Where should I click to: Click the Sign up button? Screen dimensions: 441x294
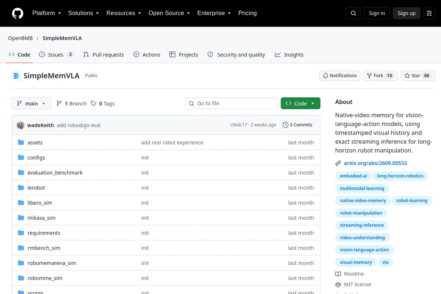(406, 13)
